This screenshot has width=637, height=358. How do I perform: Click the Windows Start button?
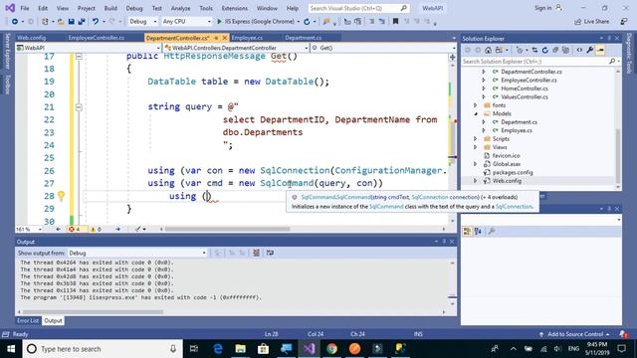coord(11,349)
